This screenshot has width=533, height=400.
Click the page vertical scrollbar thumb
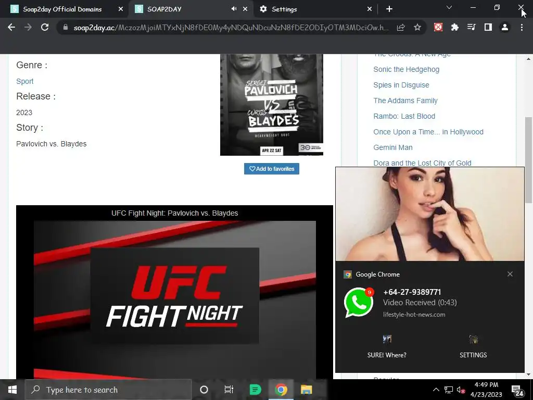click(529, 160)
